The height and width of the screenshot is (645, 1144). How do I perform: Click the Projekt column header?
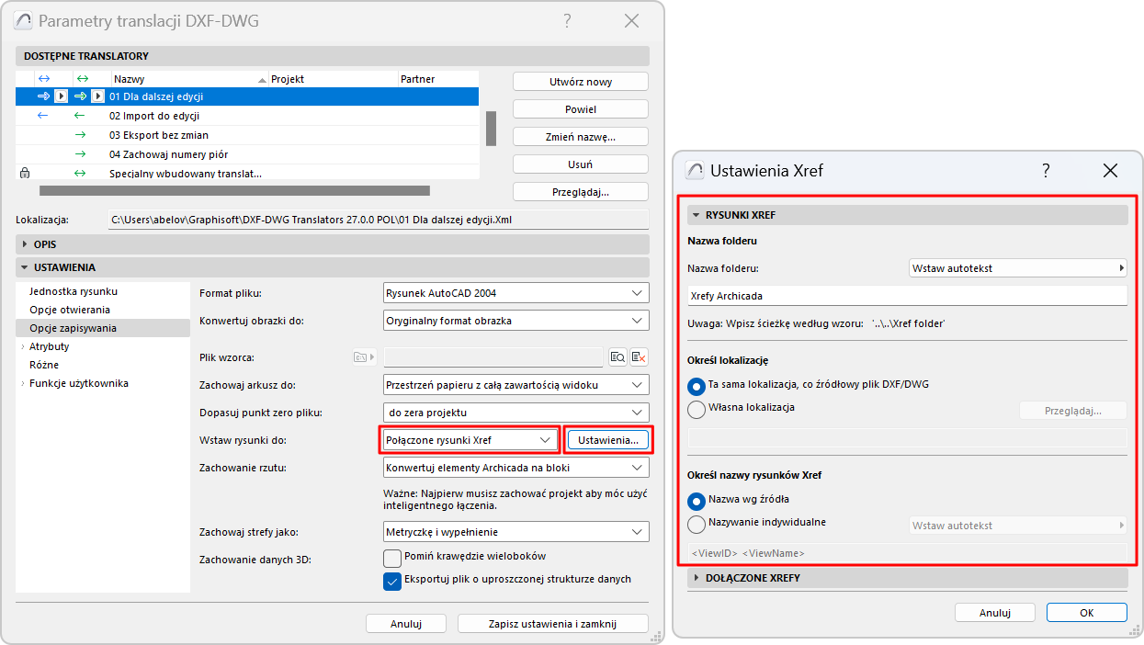click(334, 79)
